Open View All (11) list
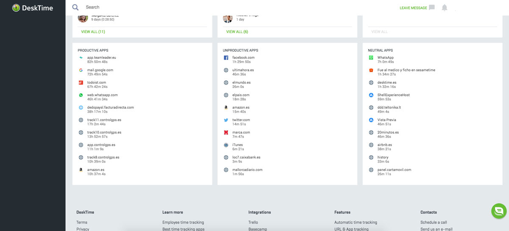Viewport: 509px width, 231px height. 93,32
